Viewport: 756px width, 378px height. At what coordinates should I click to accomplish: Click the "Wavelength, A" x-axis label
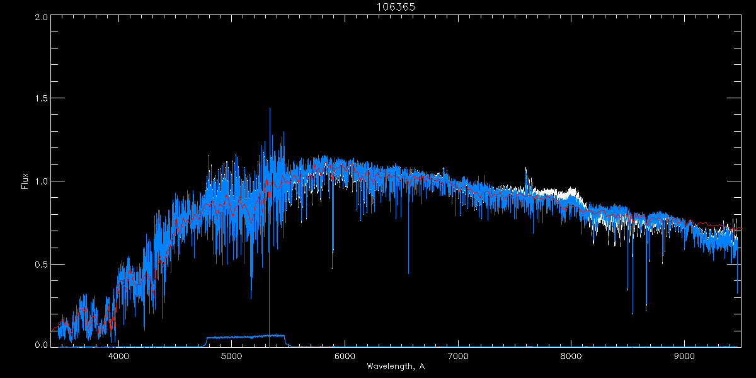tap(395, 366)
